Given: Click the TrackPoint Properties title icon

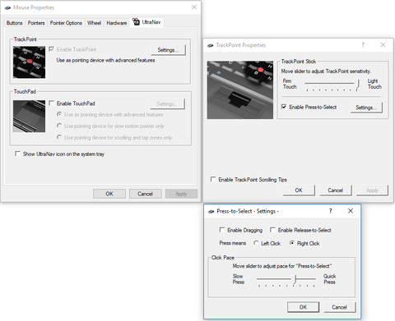Looking at the screenshot, I should [211, 45].
